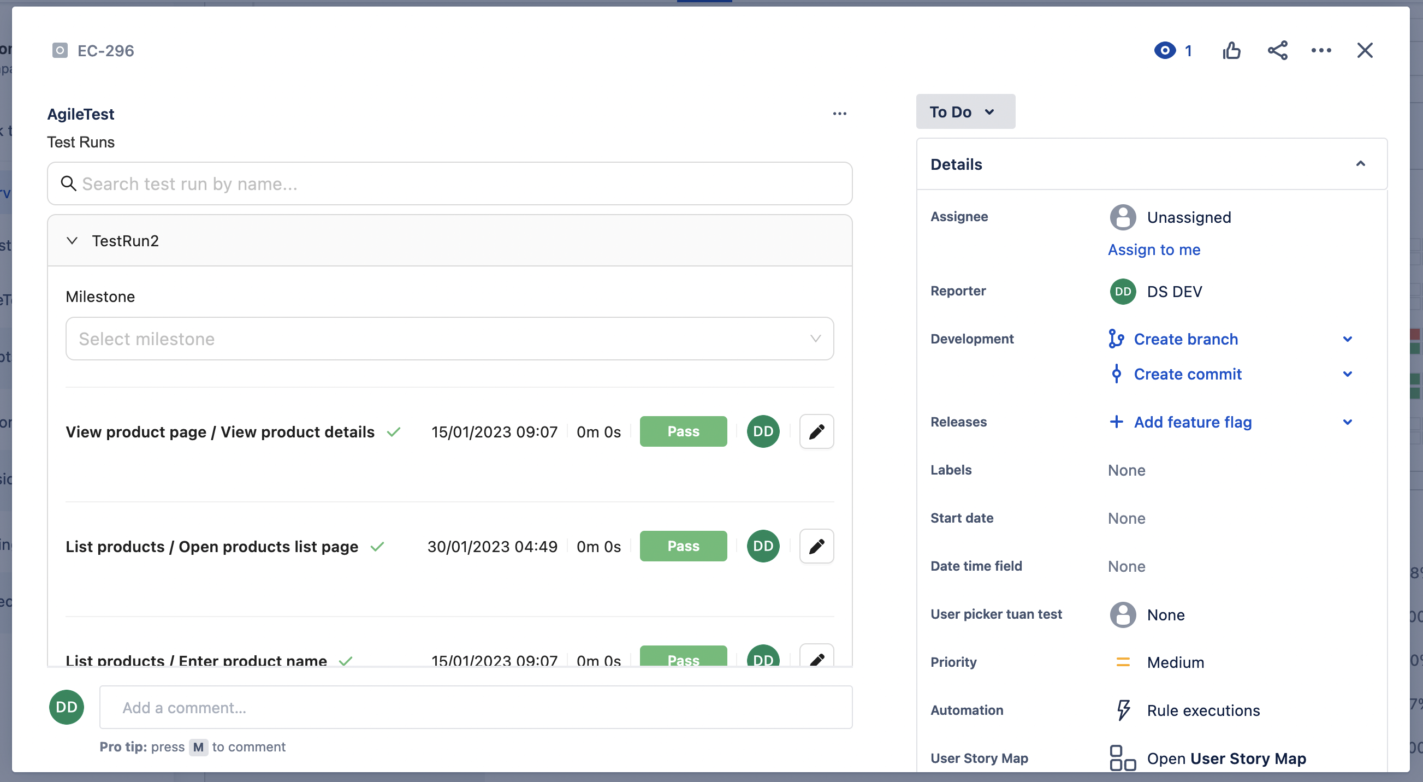Focus the Add a comment field
Image resolution: width=1423 pixels, height=782 pixels.
point(476,707)
